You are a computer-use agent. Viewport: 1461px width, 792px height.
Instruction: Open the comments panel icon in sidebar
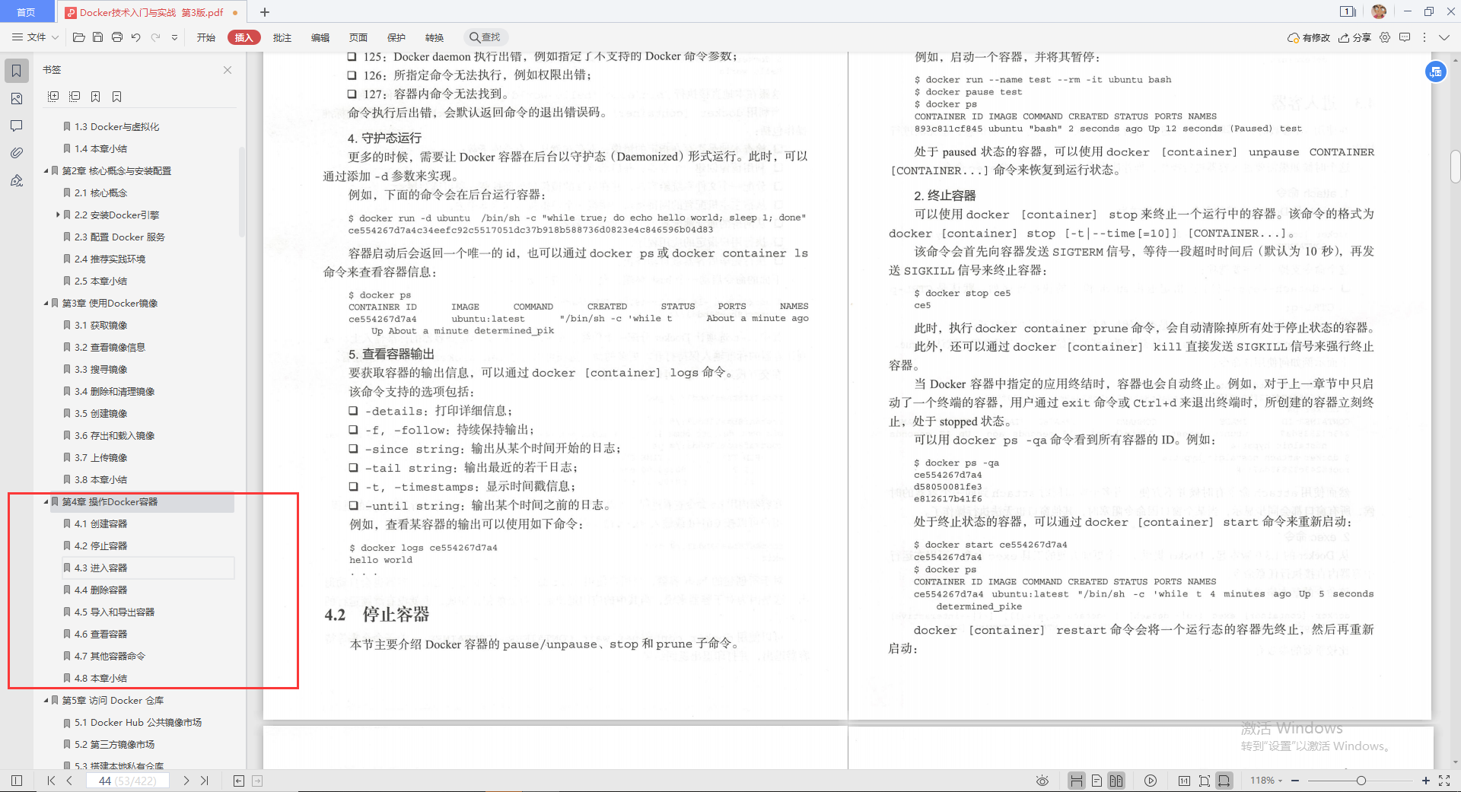coord(16,126)
